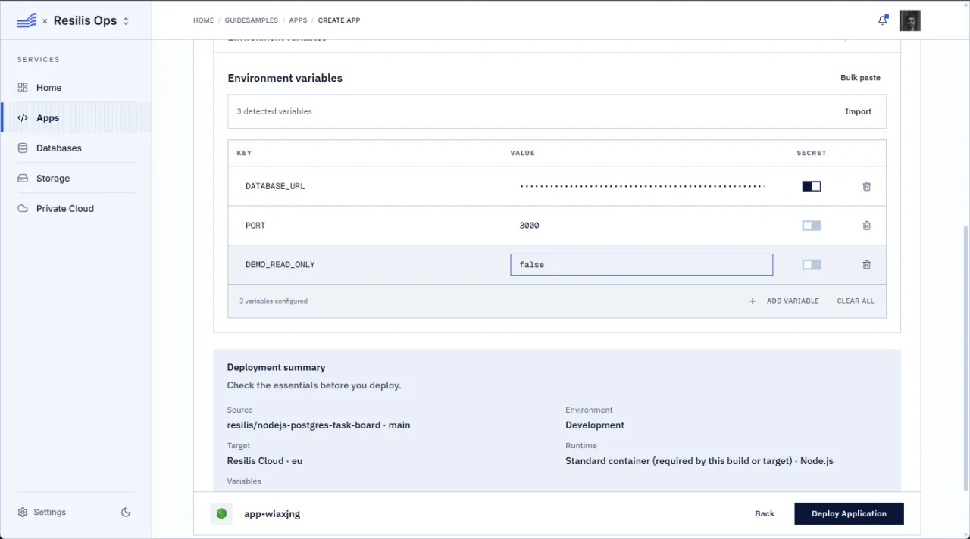Toggle secret for DEMO_READ_ONLY
This screenshot has width=970, height=539.
click(812, 265)
